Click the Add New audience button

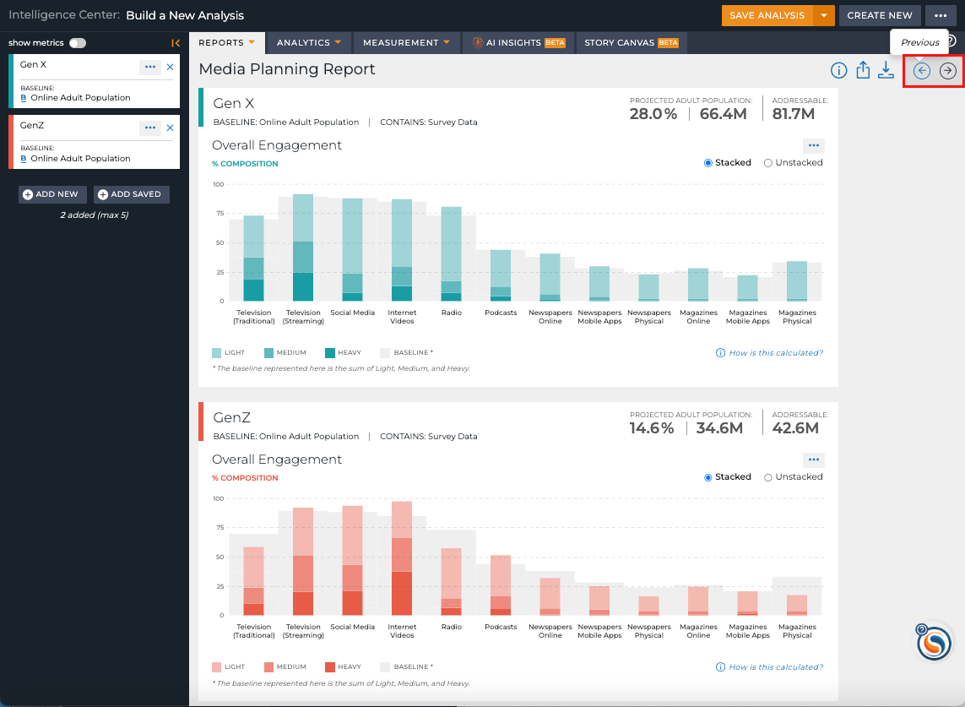pyautogui.click(x=52, y=194)
